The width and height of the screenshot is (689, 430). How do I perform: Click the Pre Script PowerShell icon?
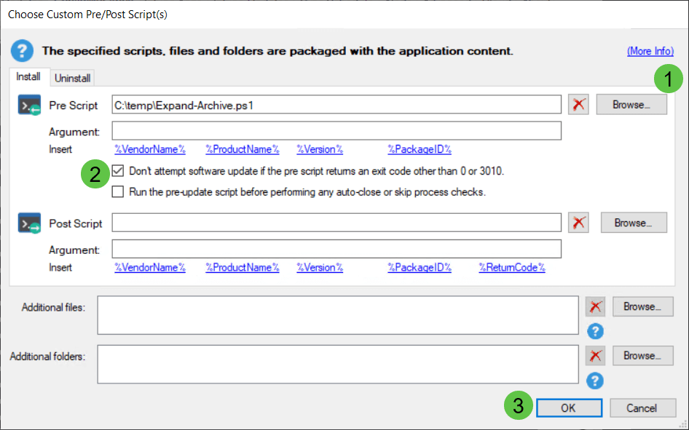pos(29,105)
